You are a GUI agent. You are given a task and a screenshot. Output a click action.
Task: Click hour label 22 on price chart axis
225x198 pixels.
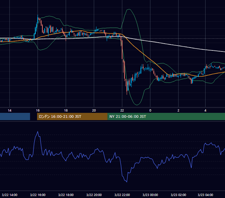coord(122,111)
